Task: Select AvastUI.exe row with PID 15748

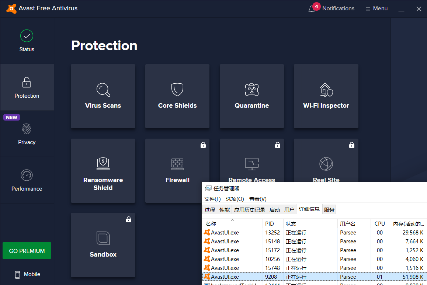Action: (315, 268)
